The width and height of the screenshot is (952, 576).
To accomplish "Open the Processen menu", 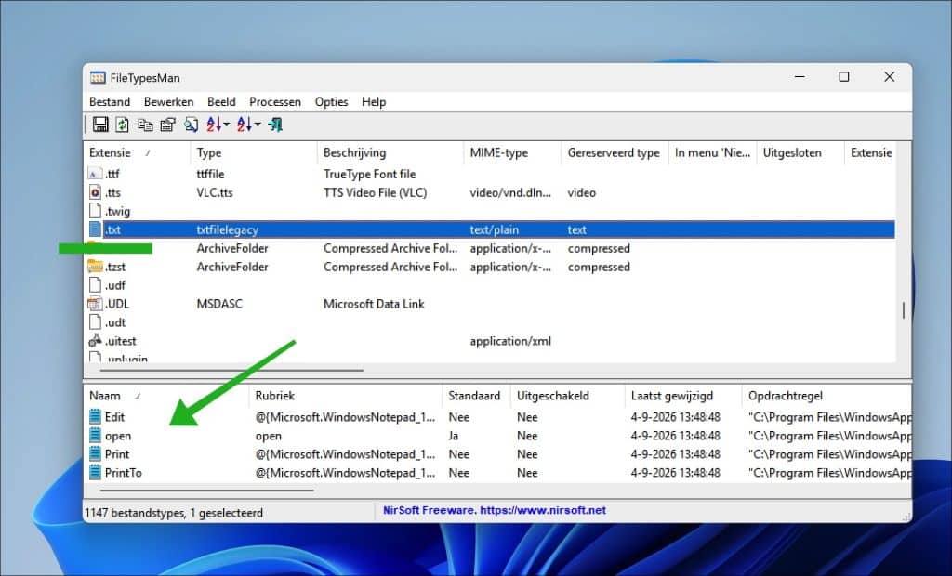I will tap(275, 102).
